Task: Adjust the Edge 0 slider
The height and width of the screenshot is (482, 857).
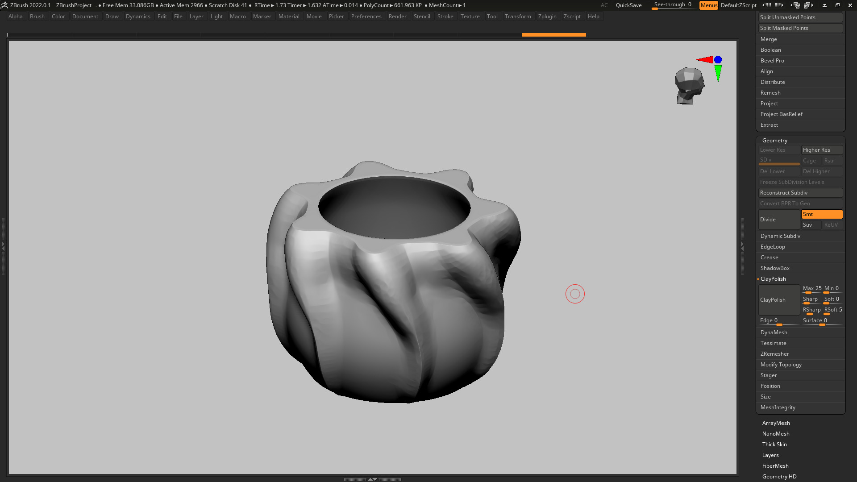Action: point(779,321)
